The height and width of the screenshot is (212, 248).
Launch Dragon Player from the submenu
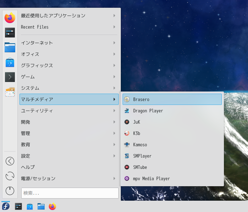click(x=172, y=111)
